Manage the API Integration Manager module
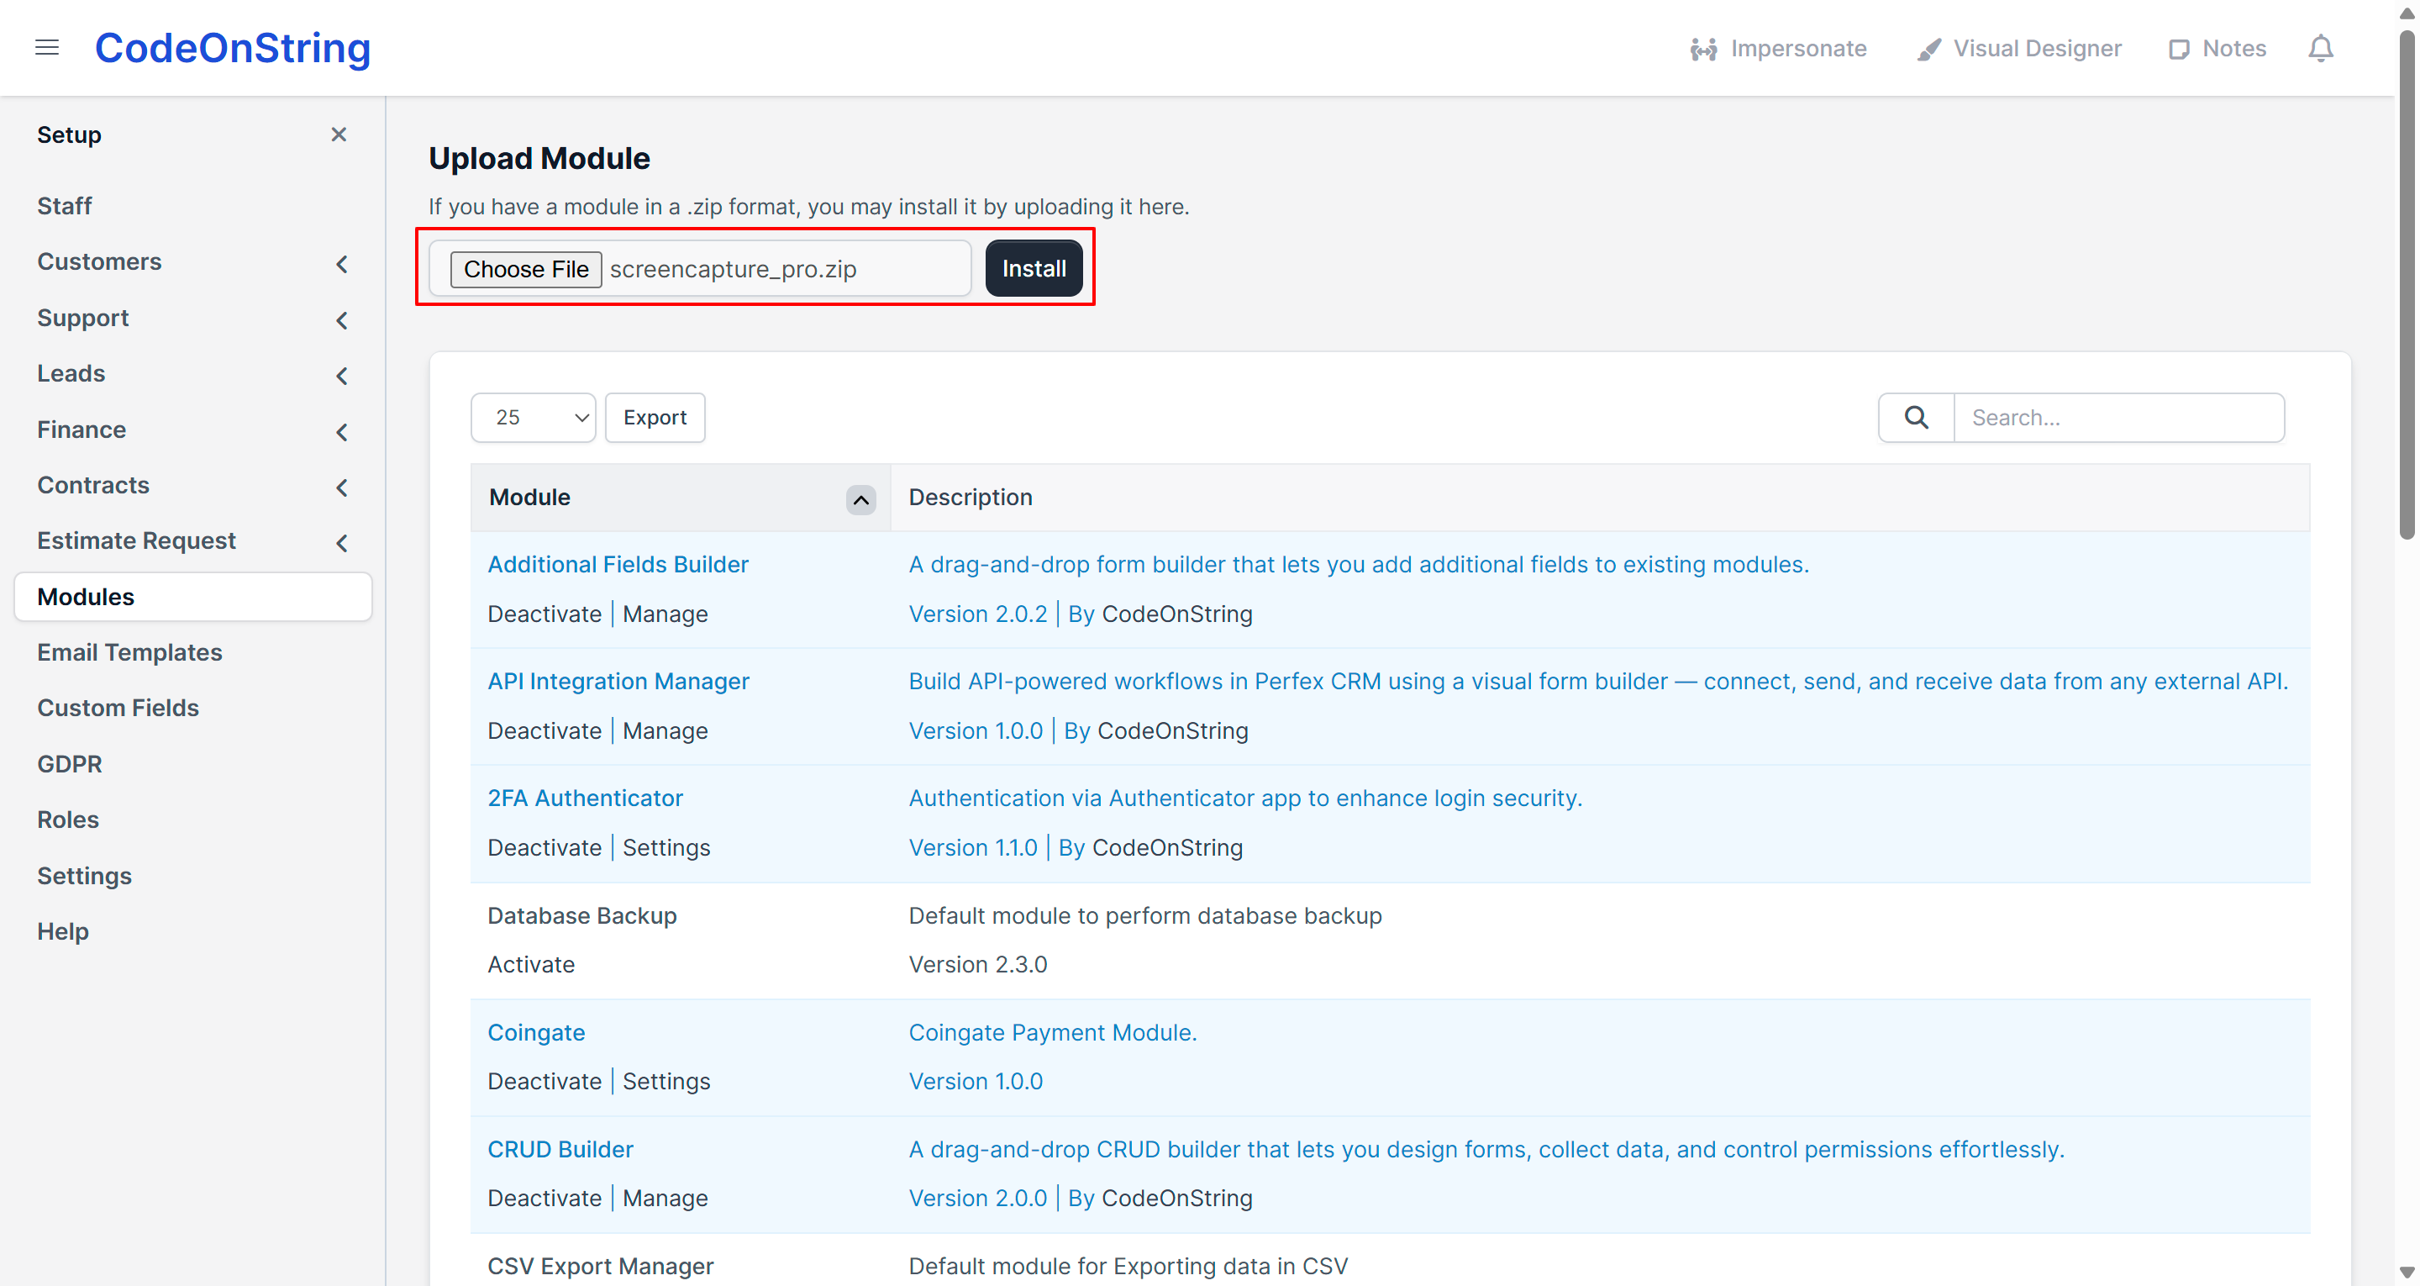Image resolution: width=2420 pixels, height=1286 pixels. click(665, 730)
